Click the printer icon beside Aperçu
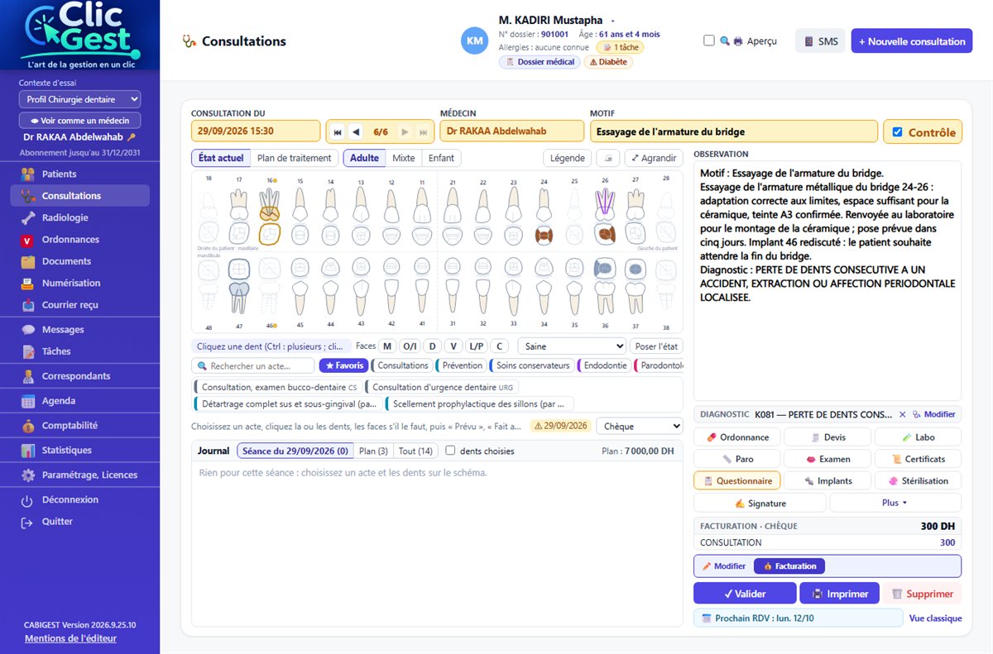This screenshot has height=654, width=993. 737,41
